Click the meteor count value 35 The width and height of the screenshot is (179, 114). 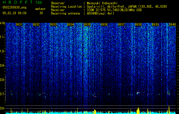[41, 13]
